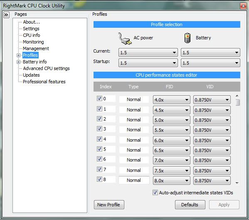Select the Battery info page
This screenshot has width=249, height=220.
pos(35,62)
